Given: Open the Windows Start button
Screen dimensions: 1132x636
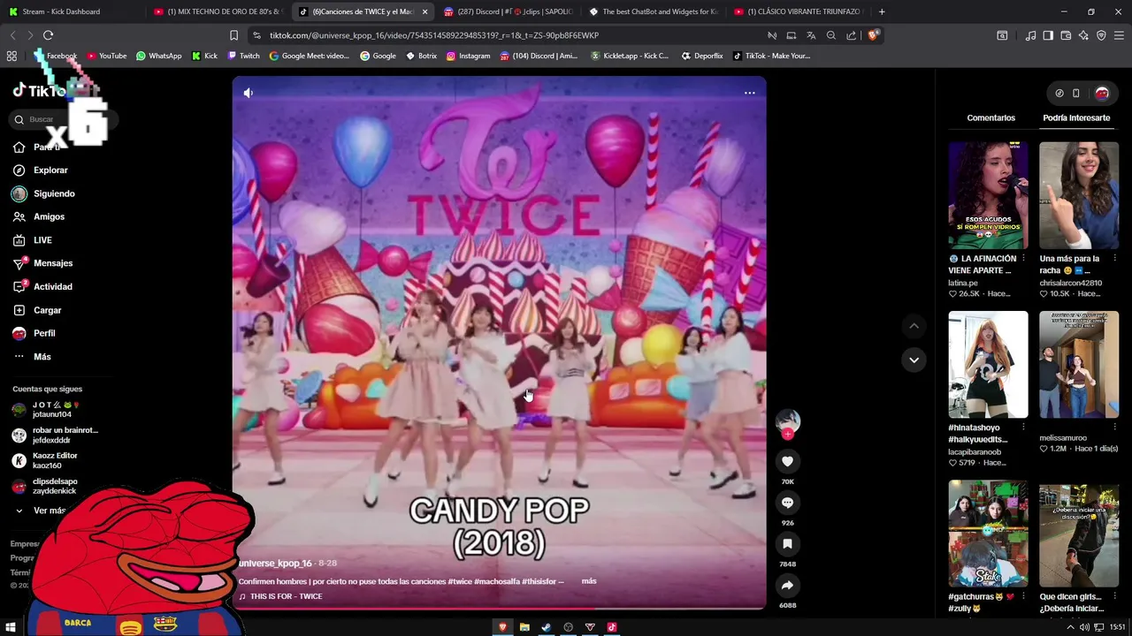Looking at the screenshot, I should (11, 627).
